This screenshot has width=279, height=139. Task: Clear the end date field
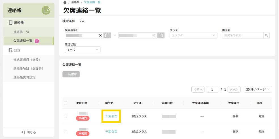[154, 35]
